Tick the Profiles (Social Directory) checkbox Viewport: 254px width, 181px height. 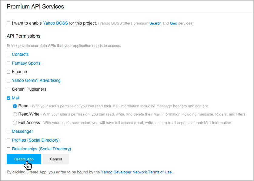tap(8, 140)
